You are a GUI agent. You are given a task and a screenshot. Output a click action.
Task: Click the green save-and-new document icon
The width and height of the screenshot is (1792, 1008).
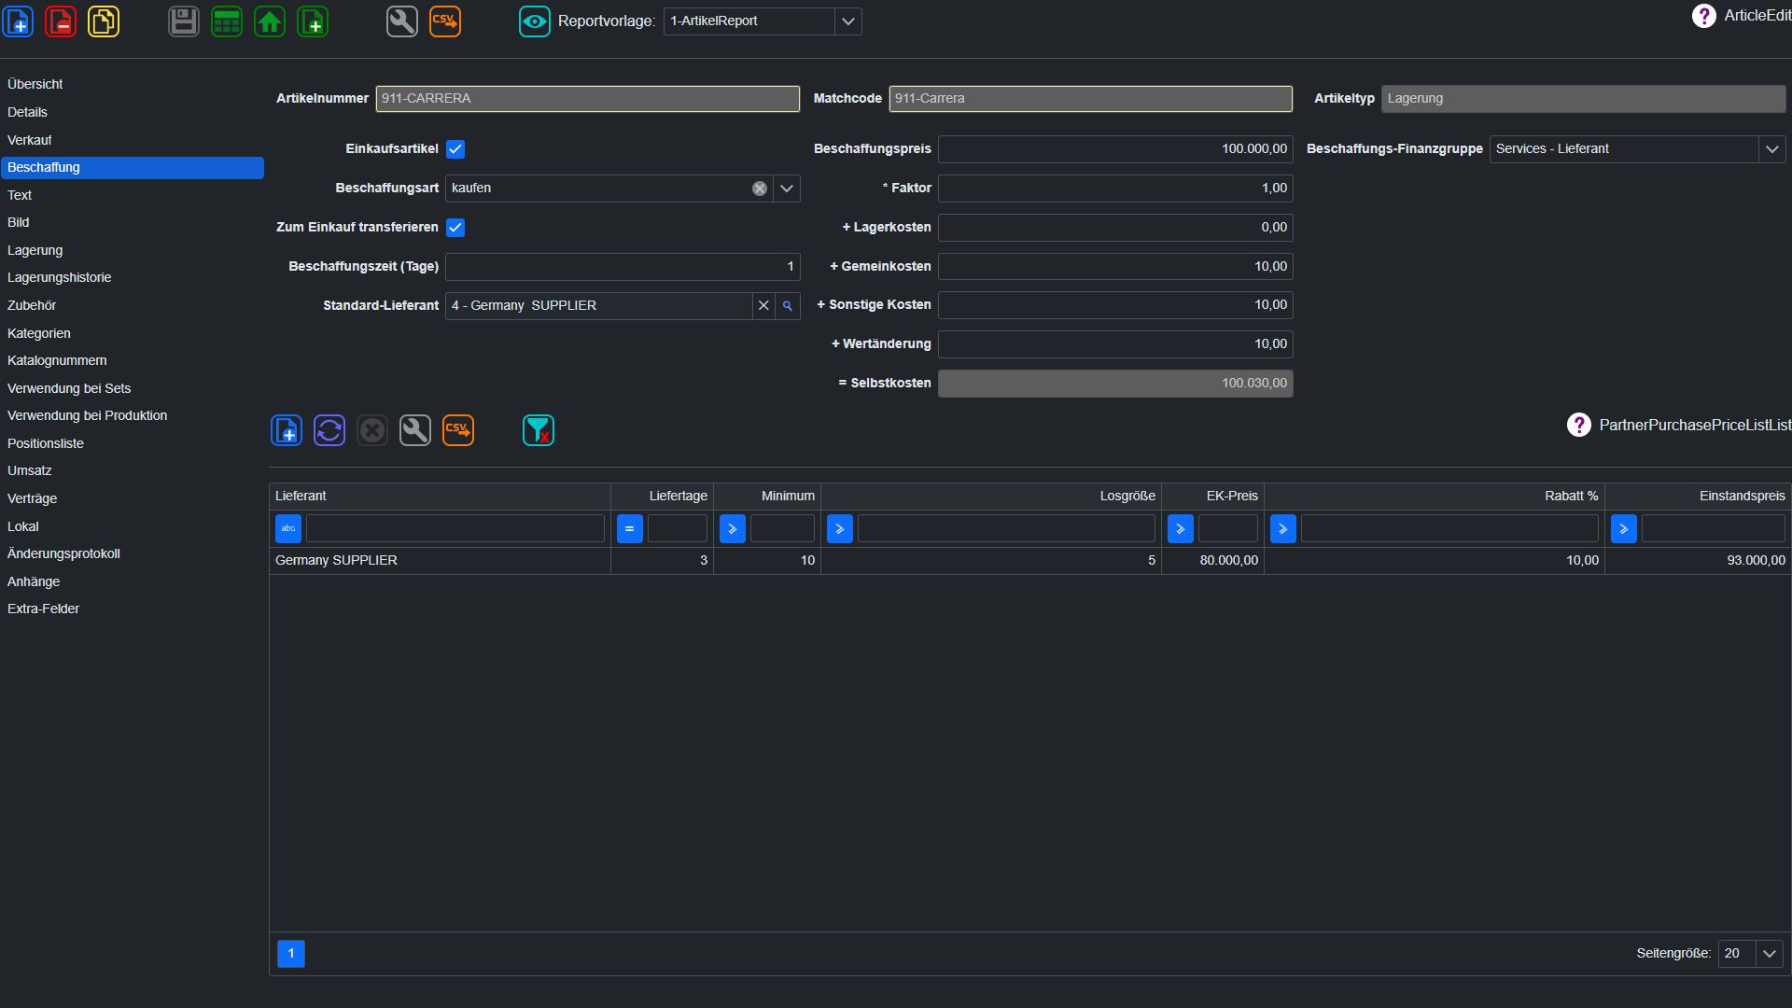(x=313, y=21)
